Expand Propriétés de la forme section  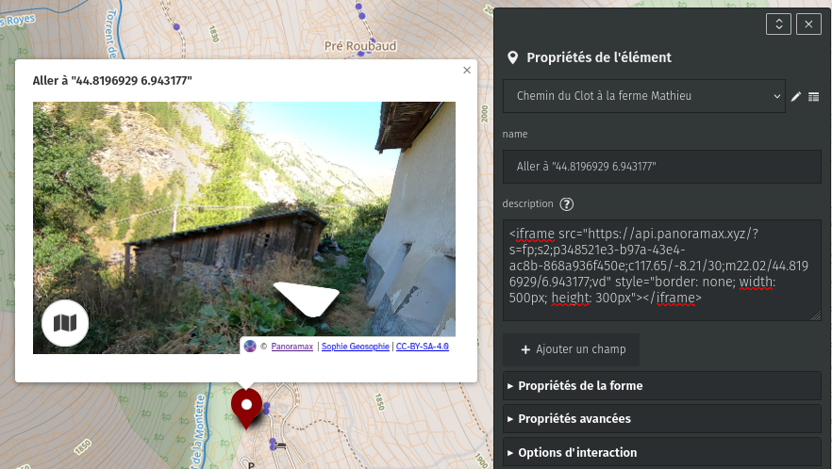click(661, 386)
